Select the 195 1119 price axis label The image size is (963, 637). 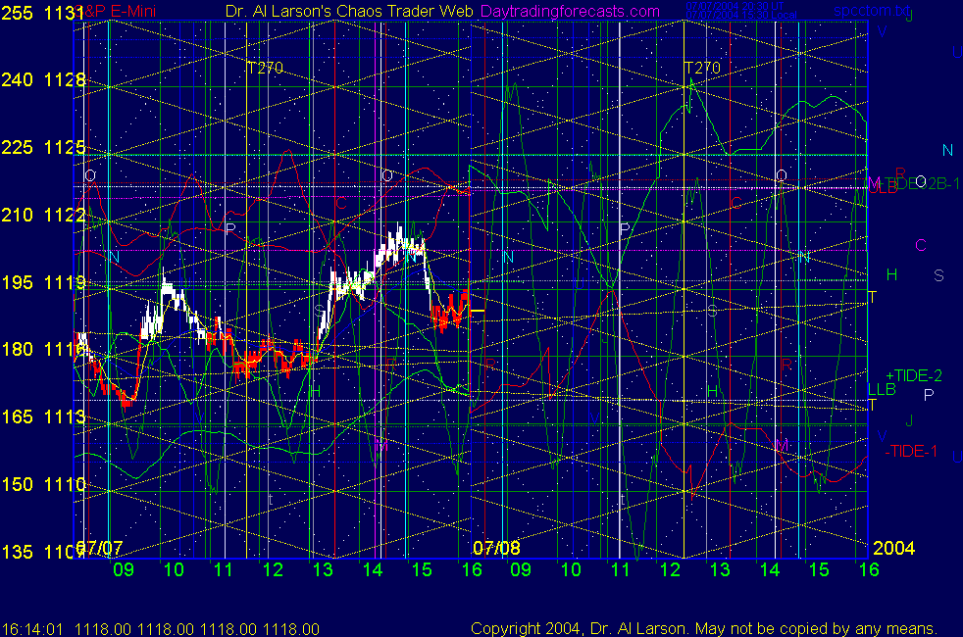[x=43, y=282]
